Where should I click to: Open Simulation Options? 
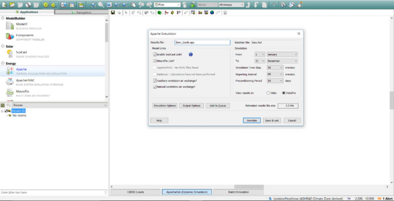[x=165, y=106]
